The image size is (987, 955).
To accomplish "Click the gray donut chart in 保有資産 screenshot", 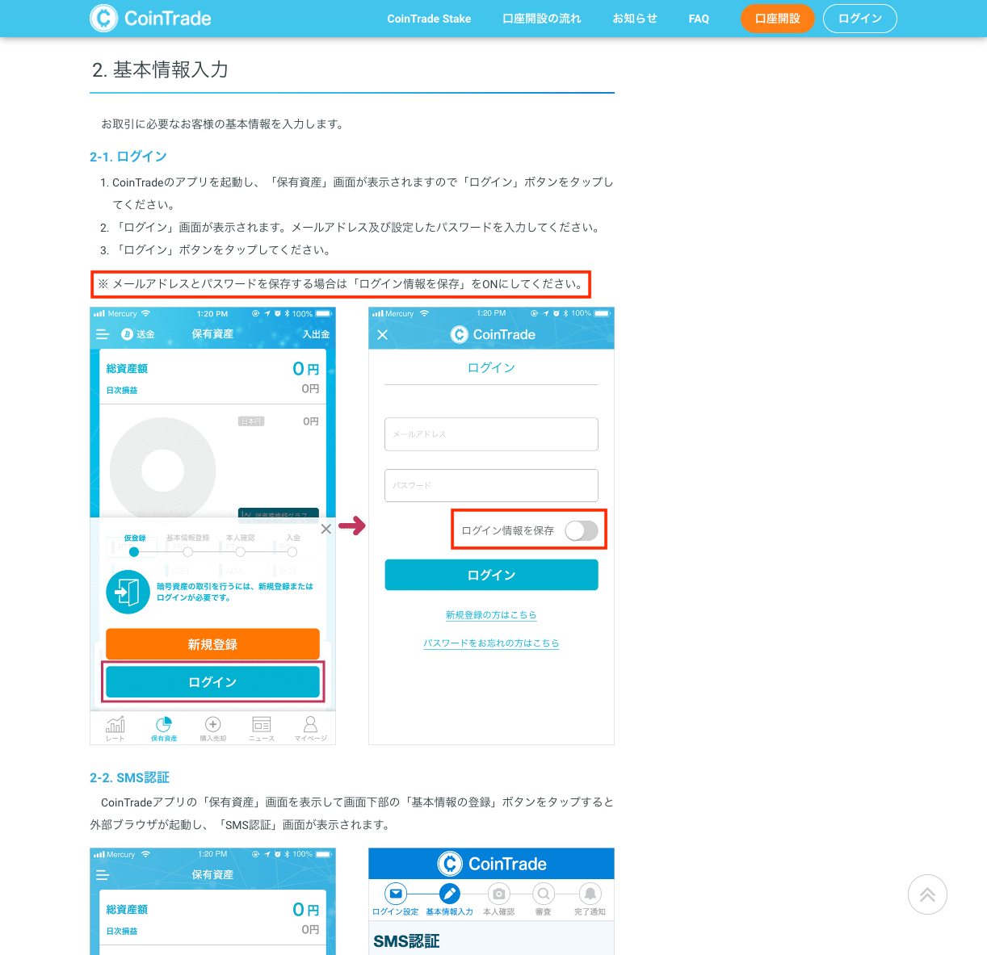I will (162, 470).
